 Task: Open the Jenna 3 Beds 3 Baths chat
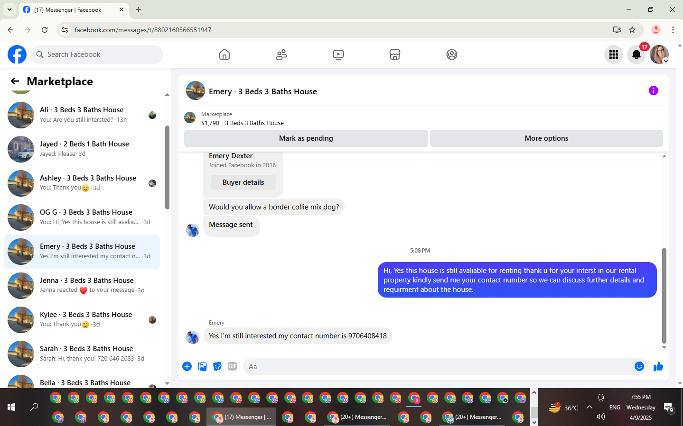(82, 286)
